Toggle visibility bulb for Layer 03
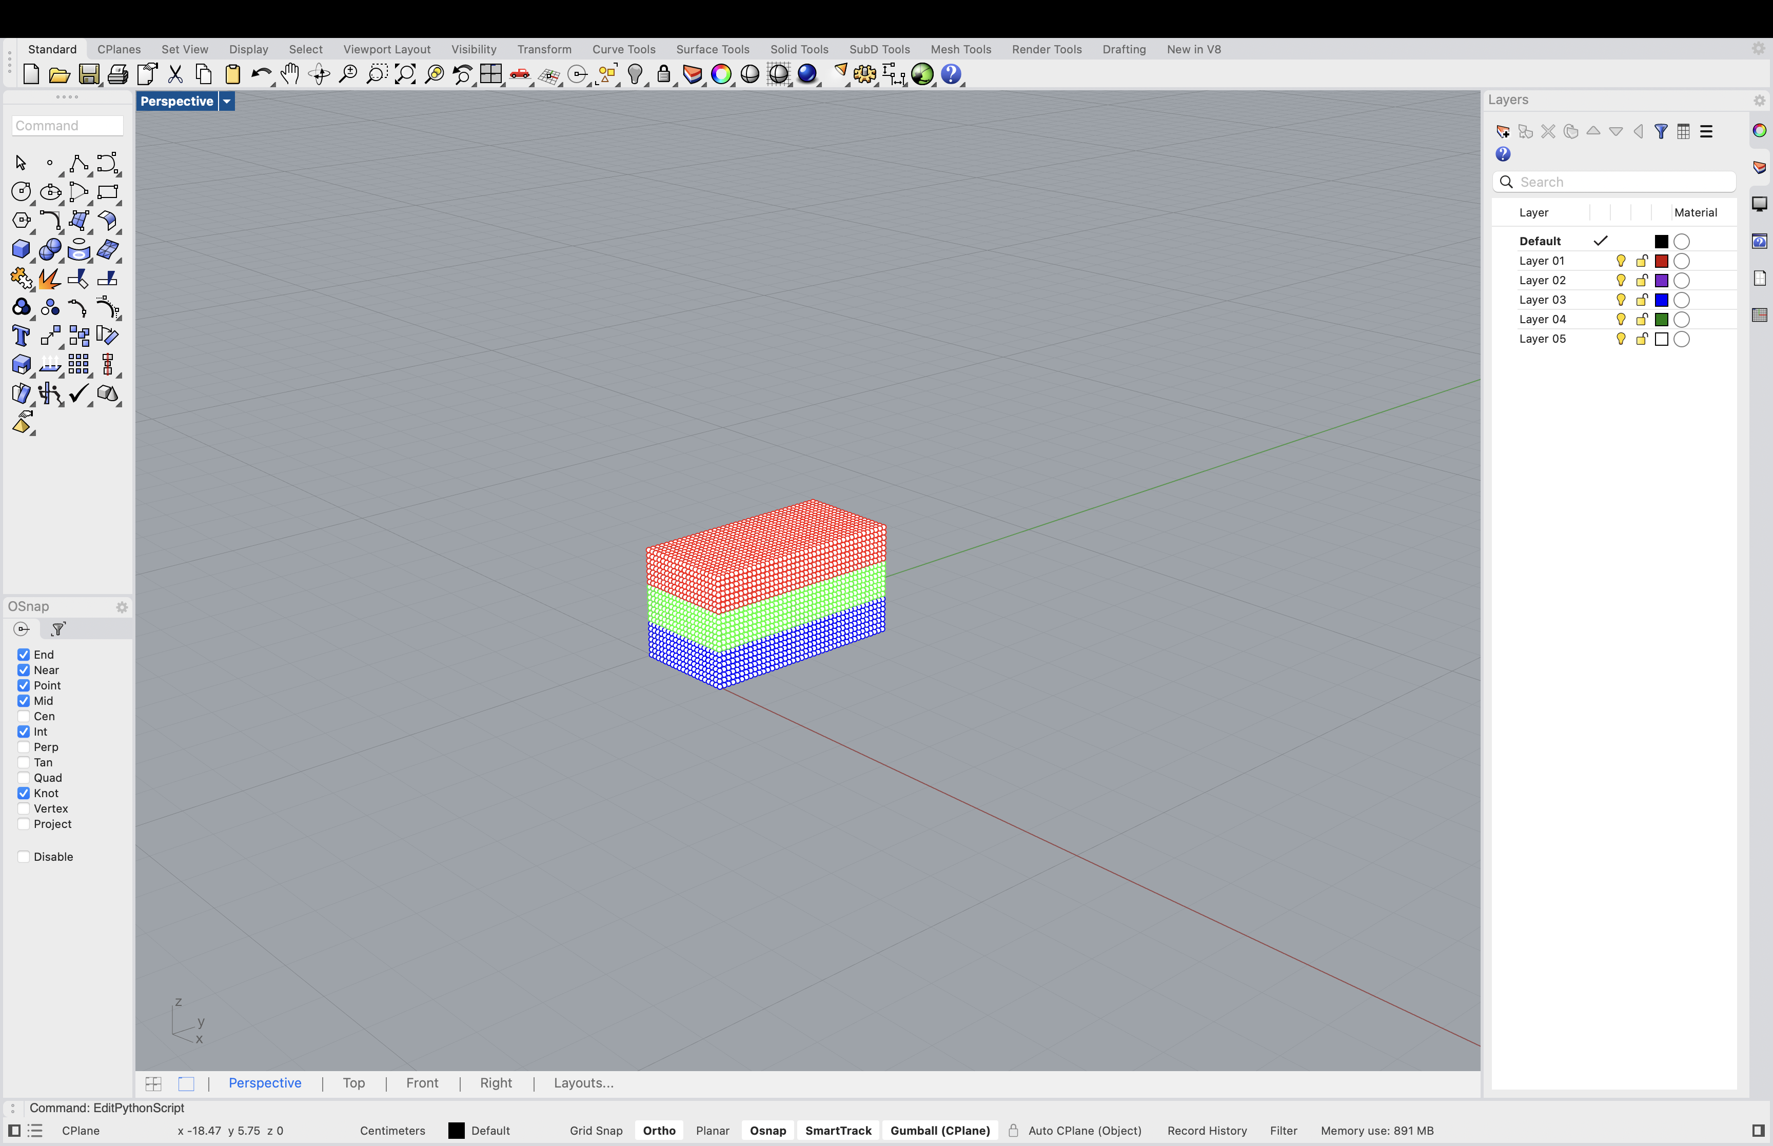The height and width of the screenshot is (1146, 1773). (1621, 300)
